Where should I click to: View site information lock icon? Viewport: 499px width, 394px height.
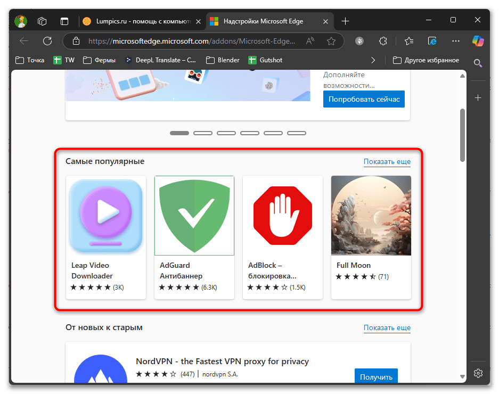76,41
